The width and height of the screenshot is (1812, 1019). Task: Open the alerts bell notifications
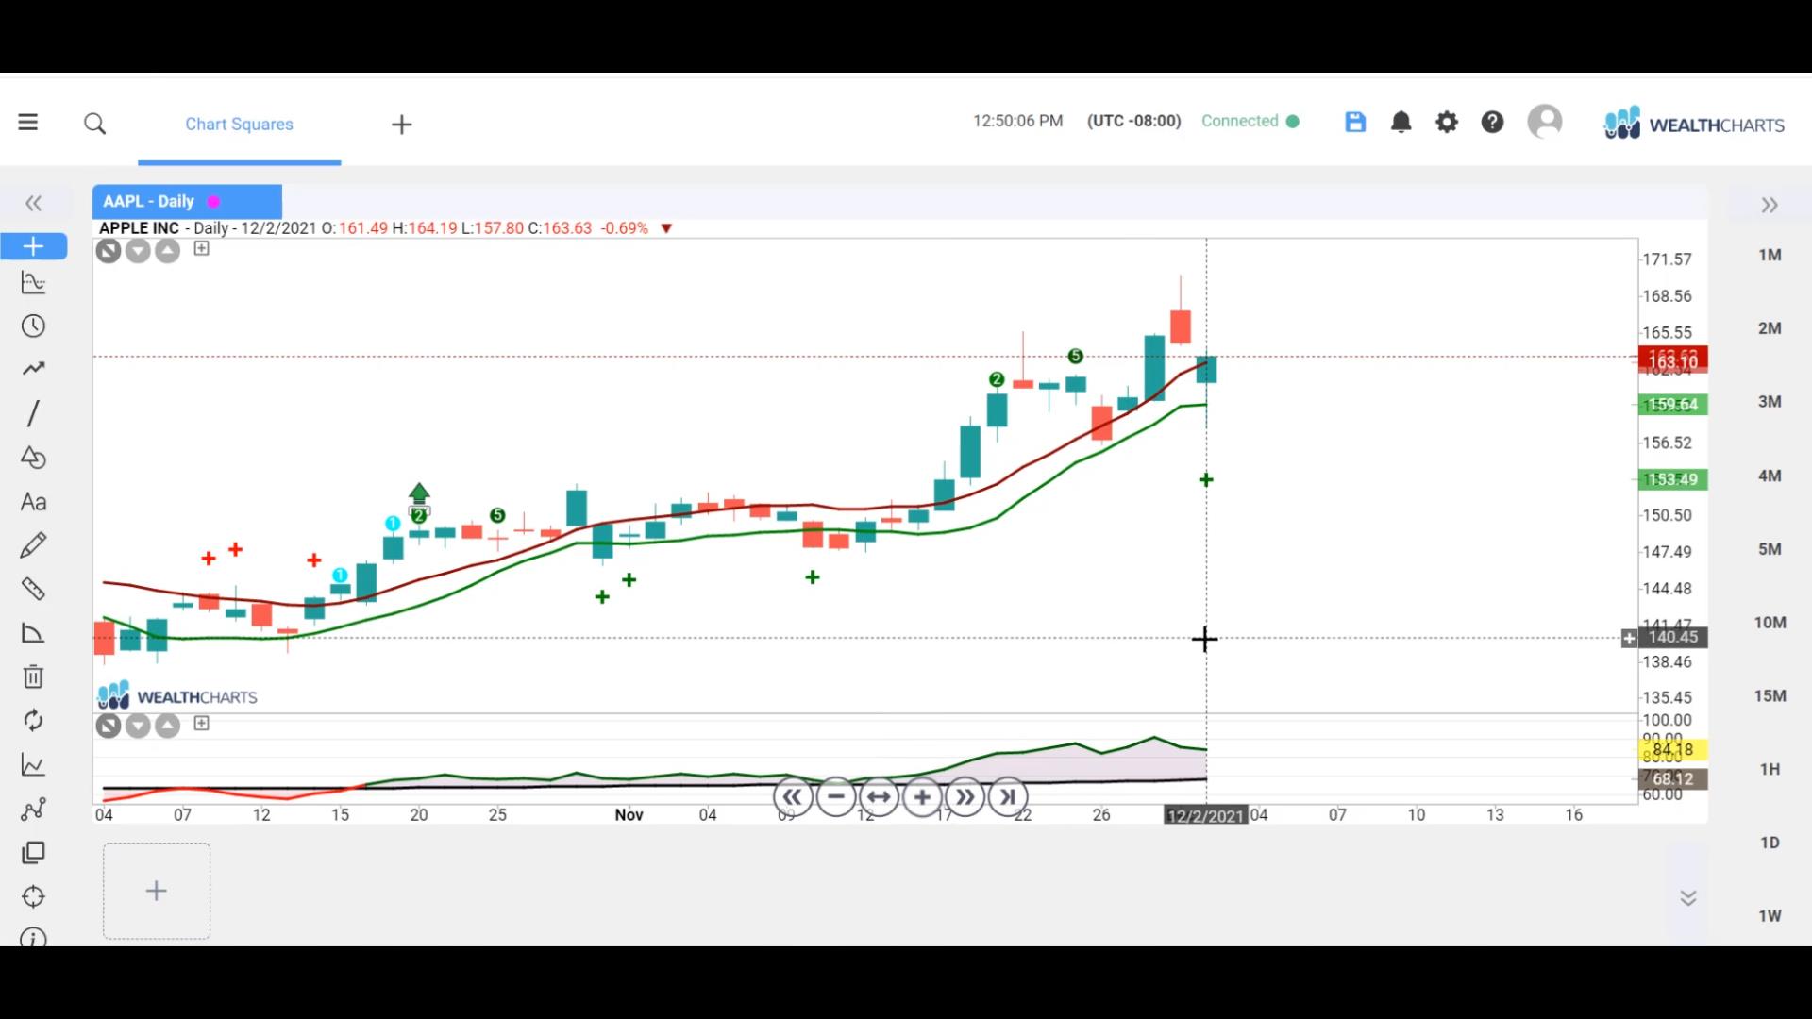point(1401,122)
